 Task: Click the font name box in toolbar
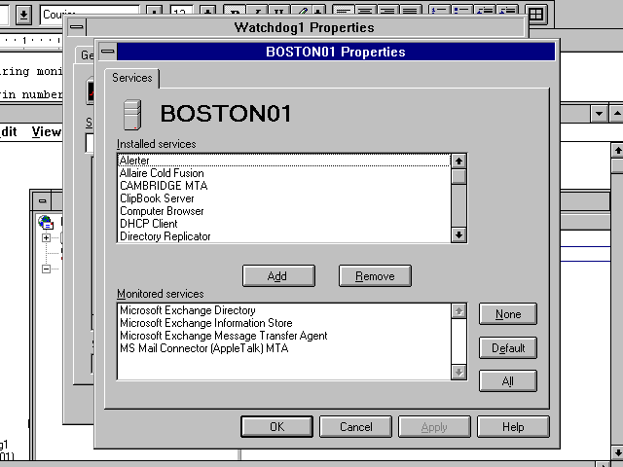pyautogui.click(x=90, y=15)
